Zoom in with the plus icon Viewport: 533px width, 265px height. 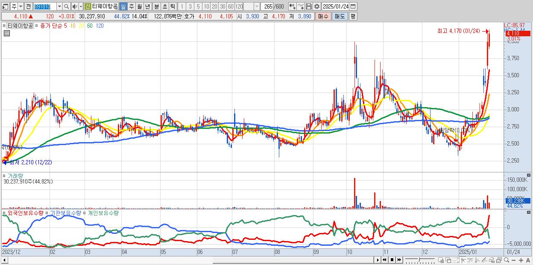tap(521, 260)
